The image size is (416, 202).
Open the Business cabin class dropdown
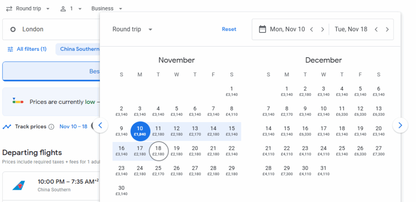(107, 9)
